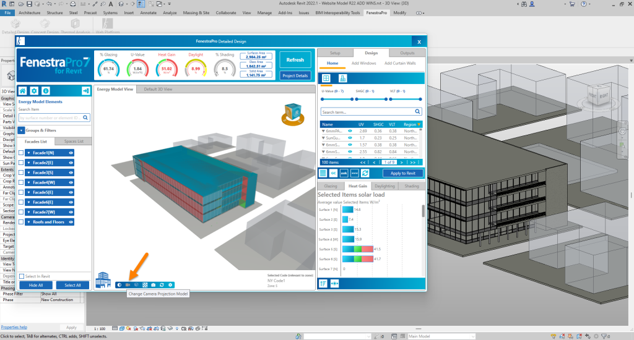This screenshot has height=340, width=634.
Task: Adjust SHGC range slider left handle
Action: 357,99
